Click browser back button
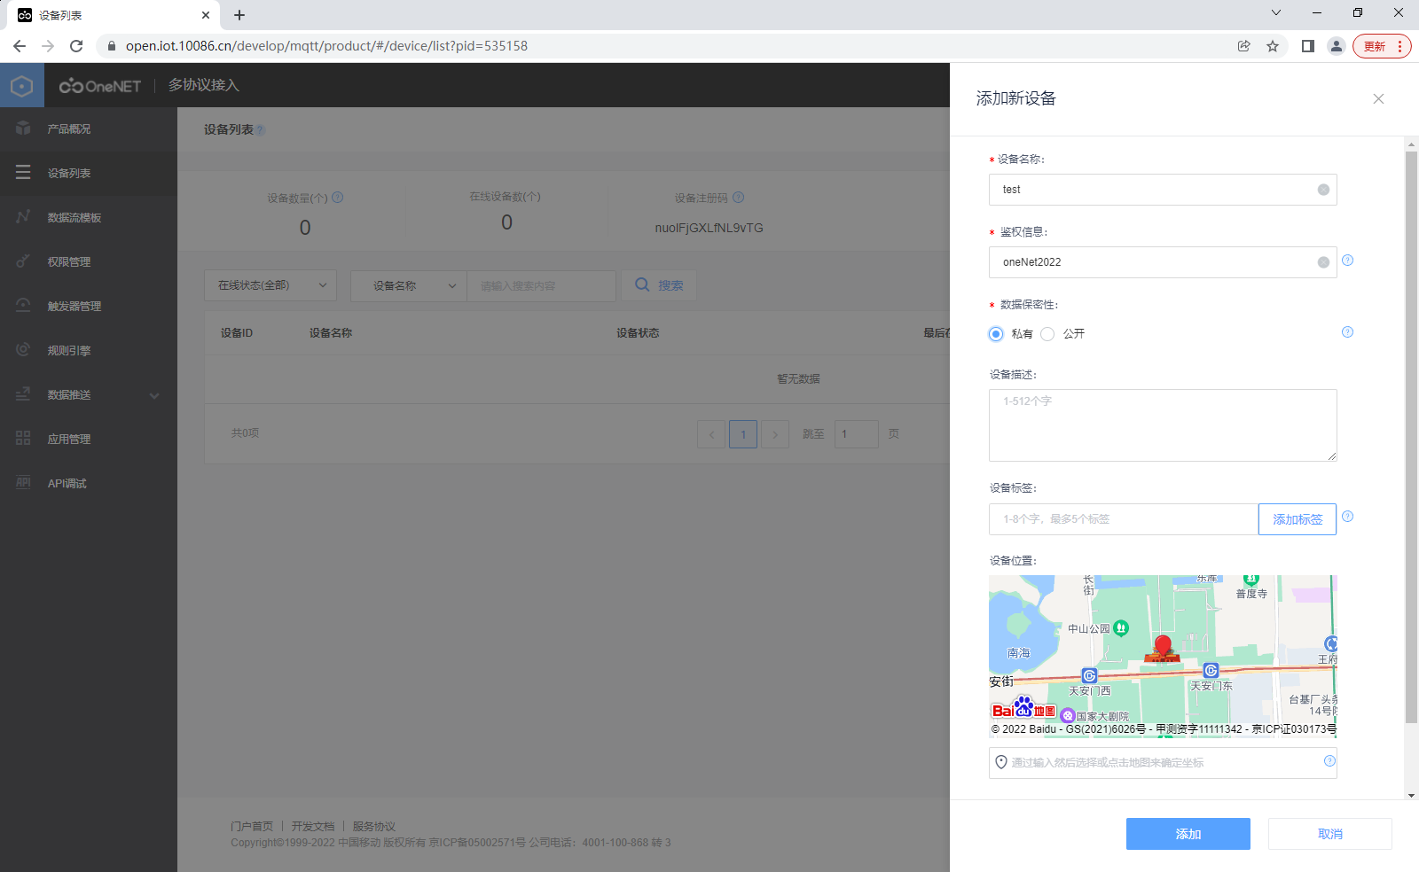 [x=20, y=46]
